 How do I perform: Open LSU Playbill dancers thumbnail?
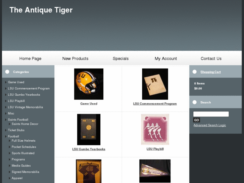click(155, 129)
